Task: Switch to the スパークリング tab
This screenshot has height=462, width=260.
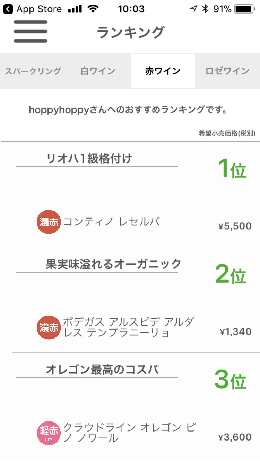Action: [33, 71]
